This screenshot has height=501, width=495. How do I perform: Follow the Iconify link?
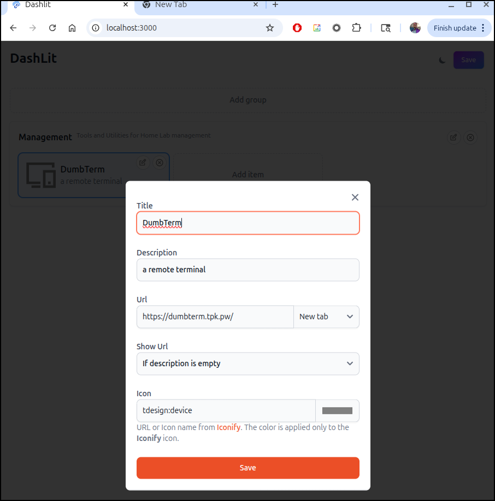point(228,427)
